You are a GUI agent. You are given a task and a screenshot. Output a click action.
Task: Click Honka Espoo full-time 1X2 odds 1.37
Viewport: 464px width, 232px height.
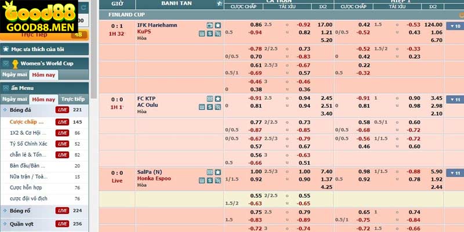click(327, 179)
